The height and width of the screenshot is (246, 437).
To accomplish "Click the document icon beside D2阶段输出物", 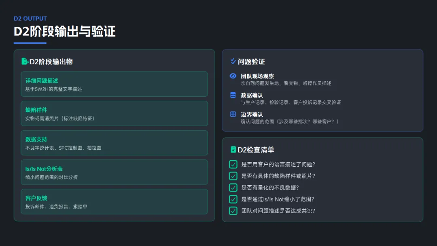I will (x=25, y=61).
